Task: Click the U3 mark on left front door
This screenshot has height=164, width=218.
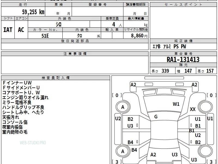Action: pos(131,126)
